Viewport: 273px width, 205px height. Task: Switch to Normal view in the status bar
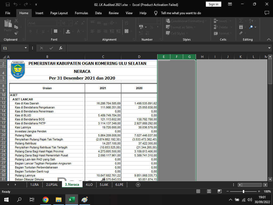pos(198,191)
